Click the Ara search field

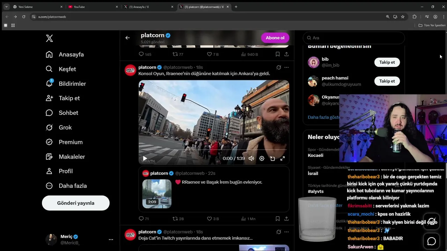(x=354, y=38)
